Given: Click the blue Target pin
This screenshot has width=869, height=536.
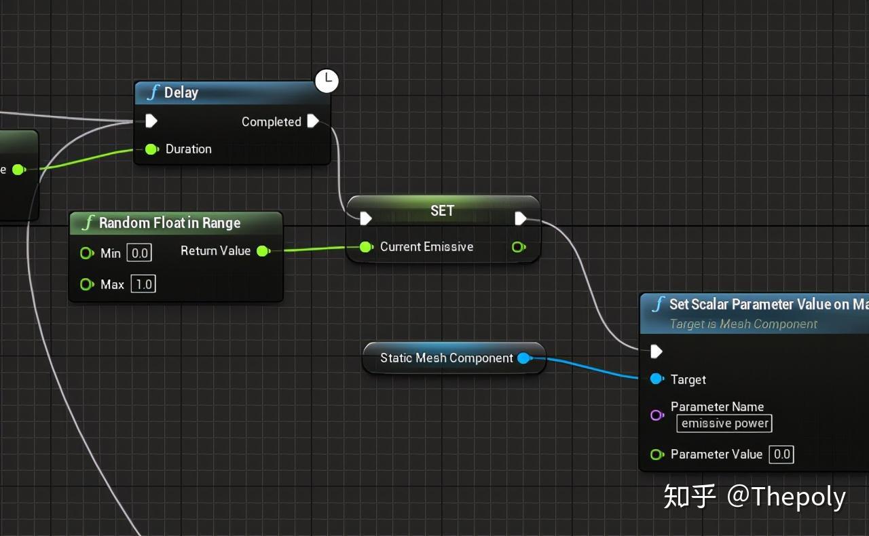Looking at the screenshot, I should pyautogui.click(x=657, y=379).
